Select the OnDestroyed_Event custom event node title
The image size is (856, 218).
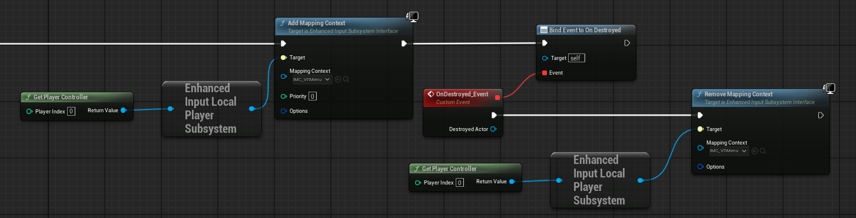click(x=462, y=94)
